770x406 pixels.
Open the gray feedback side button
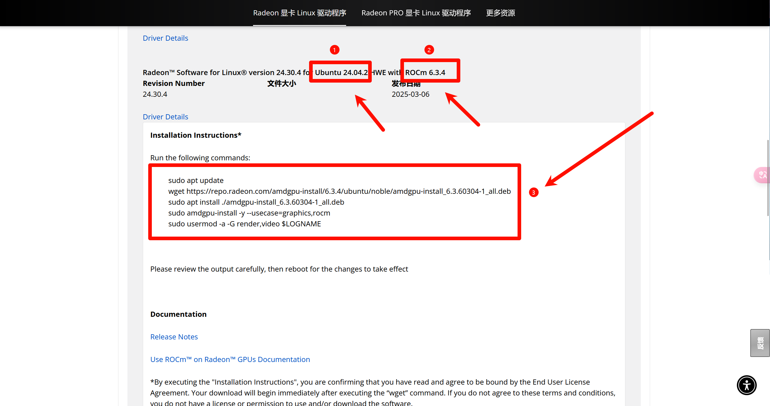tap(760, 343)
